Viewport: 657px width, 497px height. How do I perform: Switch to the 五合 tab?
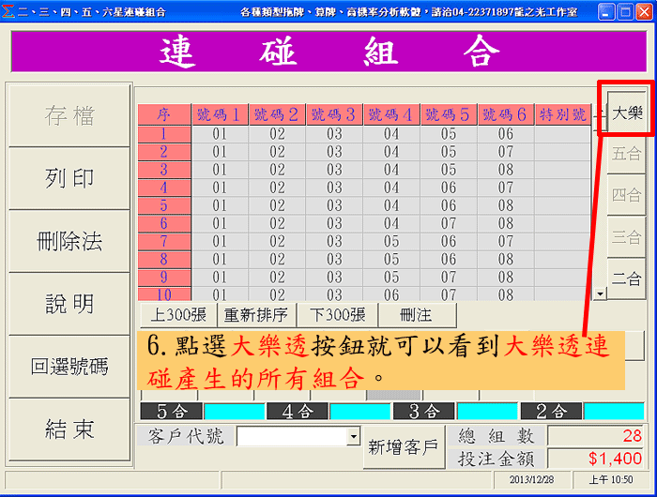(x=626, y=154)
